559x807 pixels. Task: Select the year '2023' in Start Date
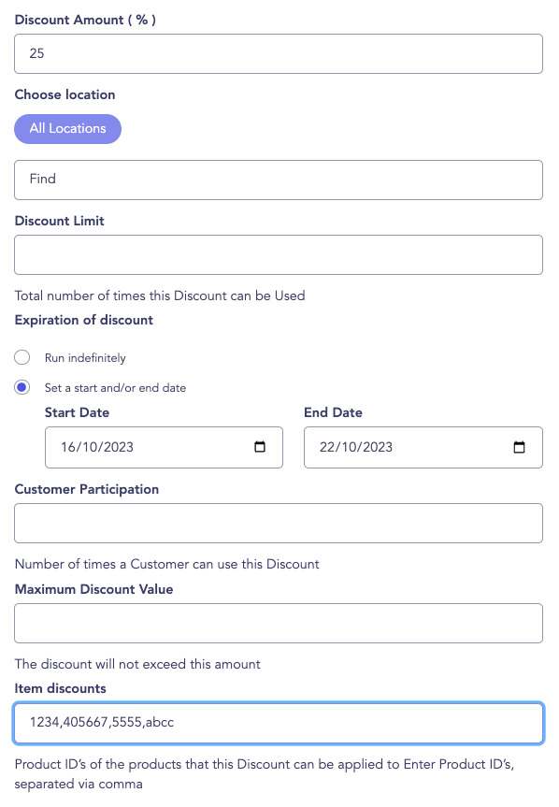pyautogui.click(x=119, y=447)
